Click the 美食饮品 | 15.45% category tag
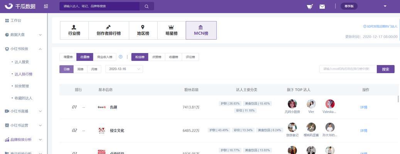Viewport: 400px width, 154px height. click(x=257, y=104)
